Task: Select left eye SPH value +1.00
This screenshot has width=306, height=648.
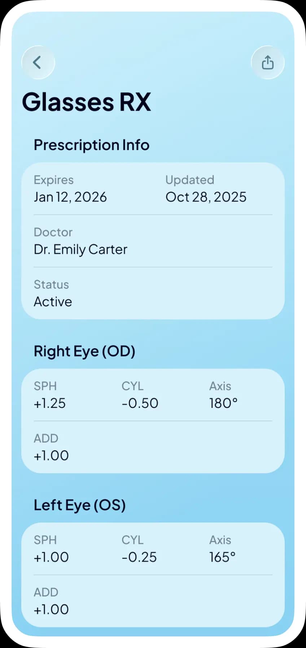Action: coord(51,557)
